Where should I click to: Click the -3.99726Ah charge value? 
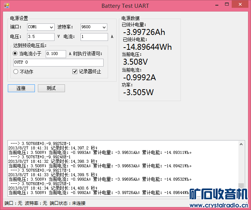coord(144,32)
